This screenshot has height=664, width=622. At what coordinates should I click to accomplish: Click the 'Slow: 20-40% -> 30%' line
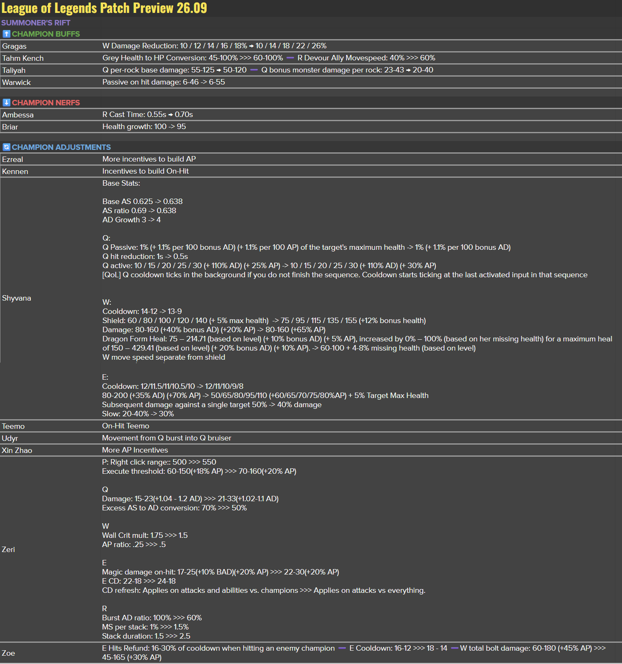tap(138, 414)
